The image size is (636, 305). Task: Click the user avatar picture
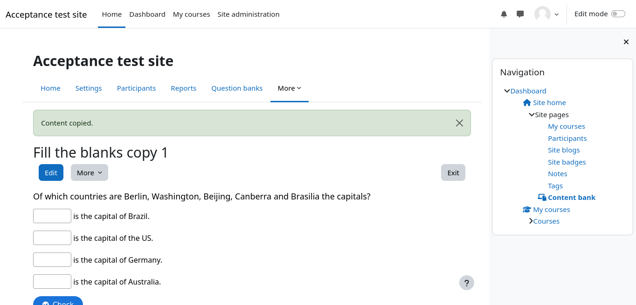point(542,14)
